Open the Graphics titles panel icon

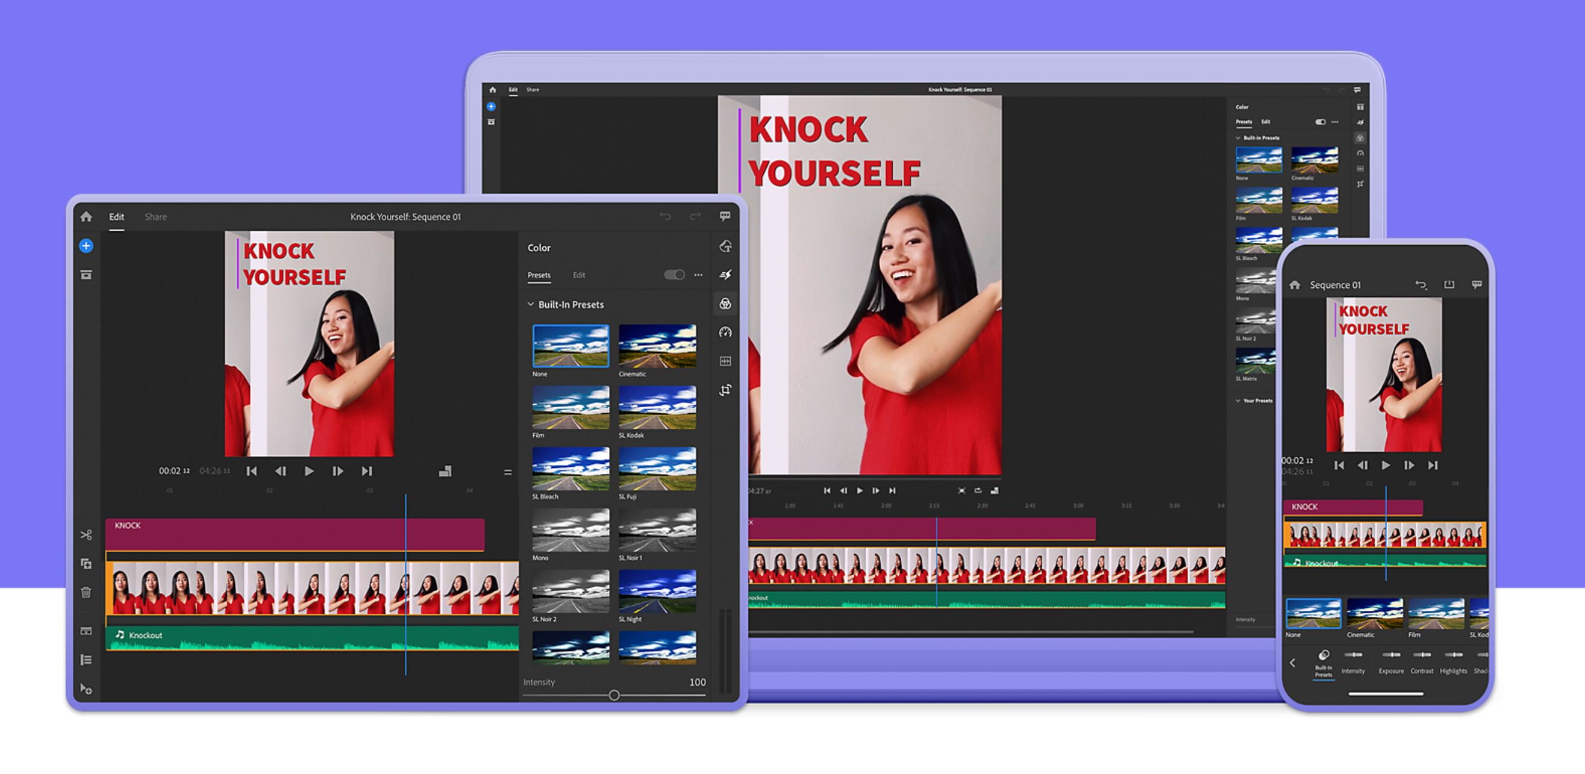(726, 245)
